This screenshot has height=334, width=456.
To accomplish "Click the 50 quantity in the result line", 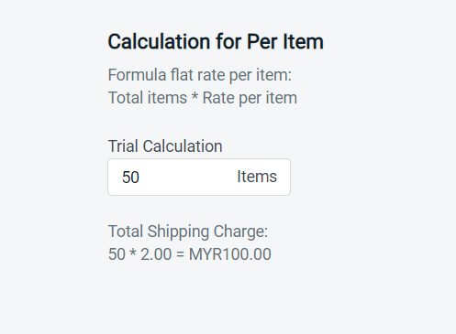I will pyautogui.click(x=117, y=254).
